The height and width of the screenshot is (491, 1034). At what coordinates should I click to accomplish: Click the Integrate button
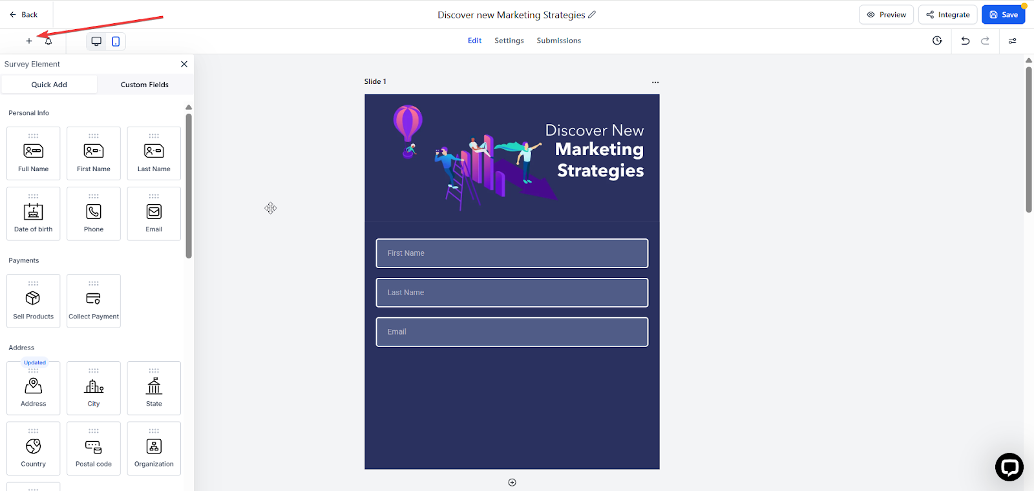pos(947,14)
